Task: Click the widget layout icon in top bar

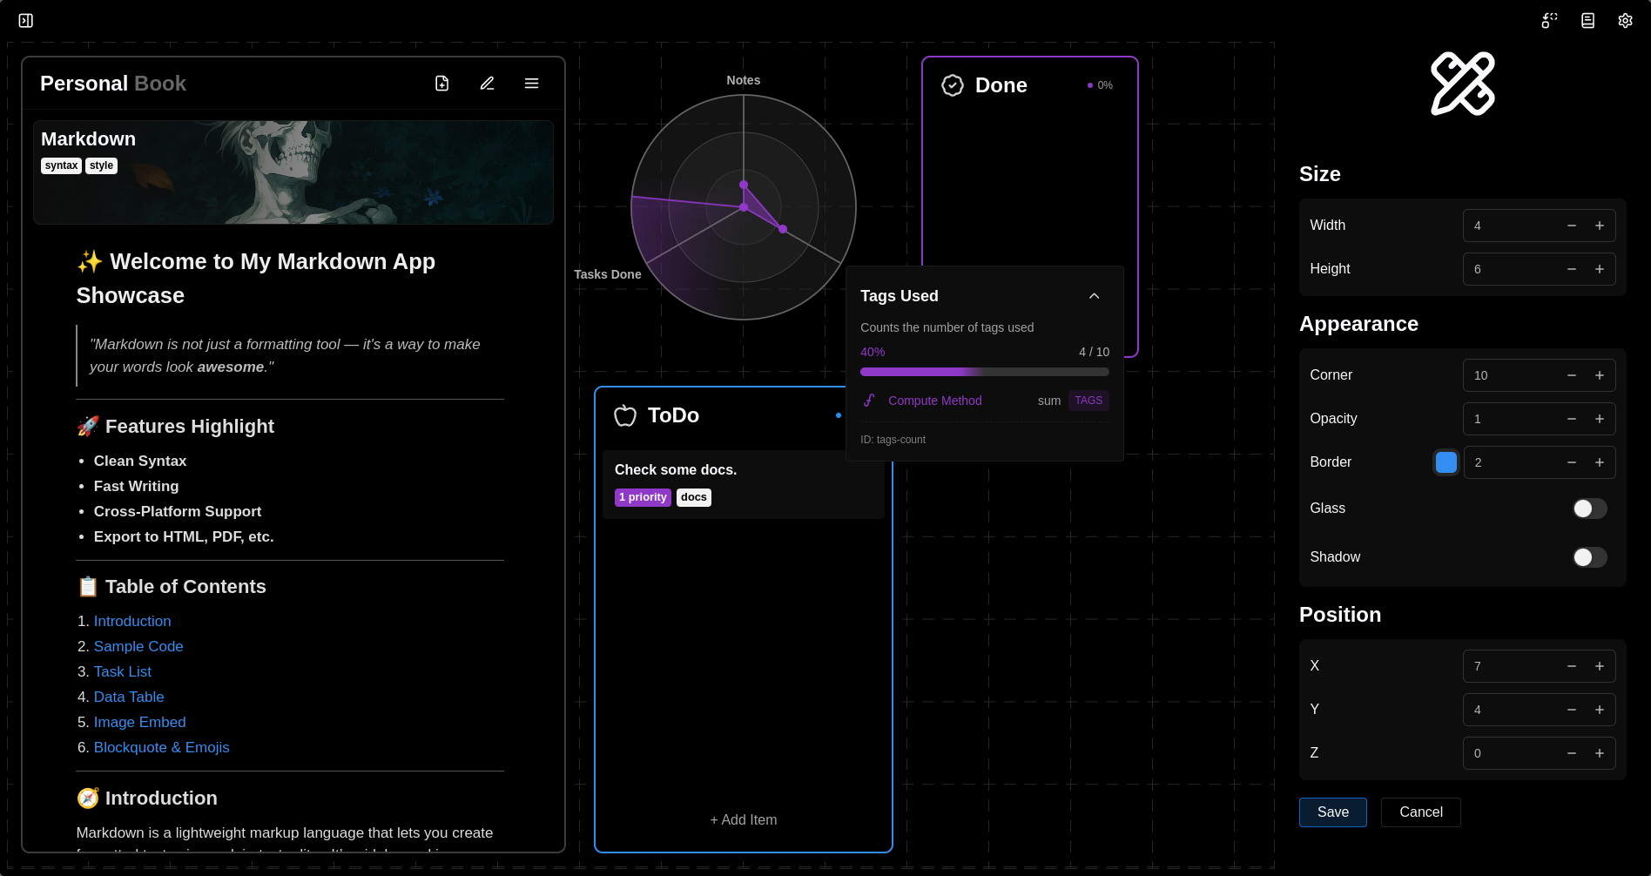Action: pyautogui.click(x=1549, y=20)
